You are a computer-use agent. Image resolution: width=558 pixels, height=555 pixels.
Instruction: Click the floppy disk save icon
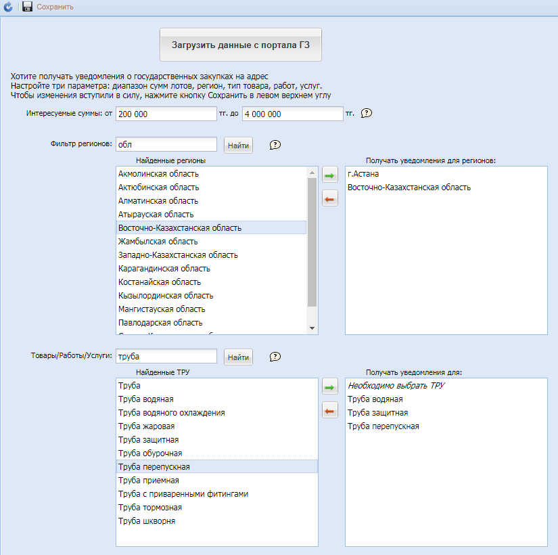(x=28, y=7)
